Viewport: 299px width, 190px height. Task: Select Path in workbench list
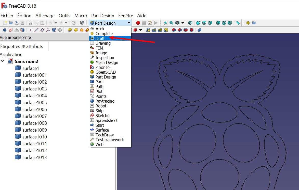(x=110, y=87)
